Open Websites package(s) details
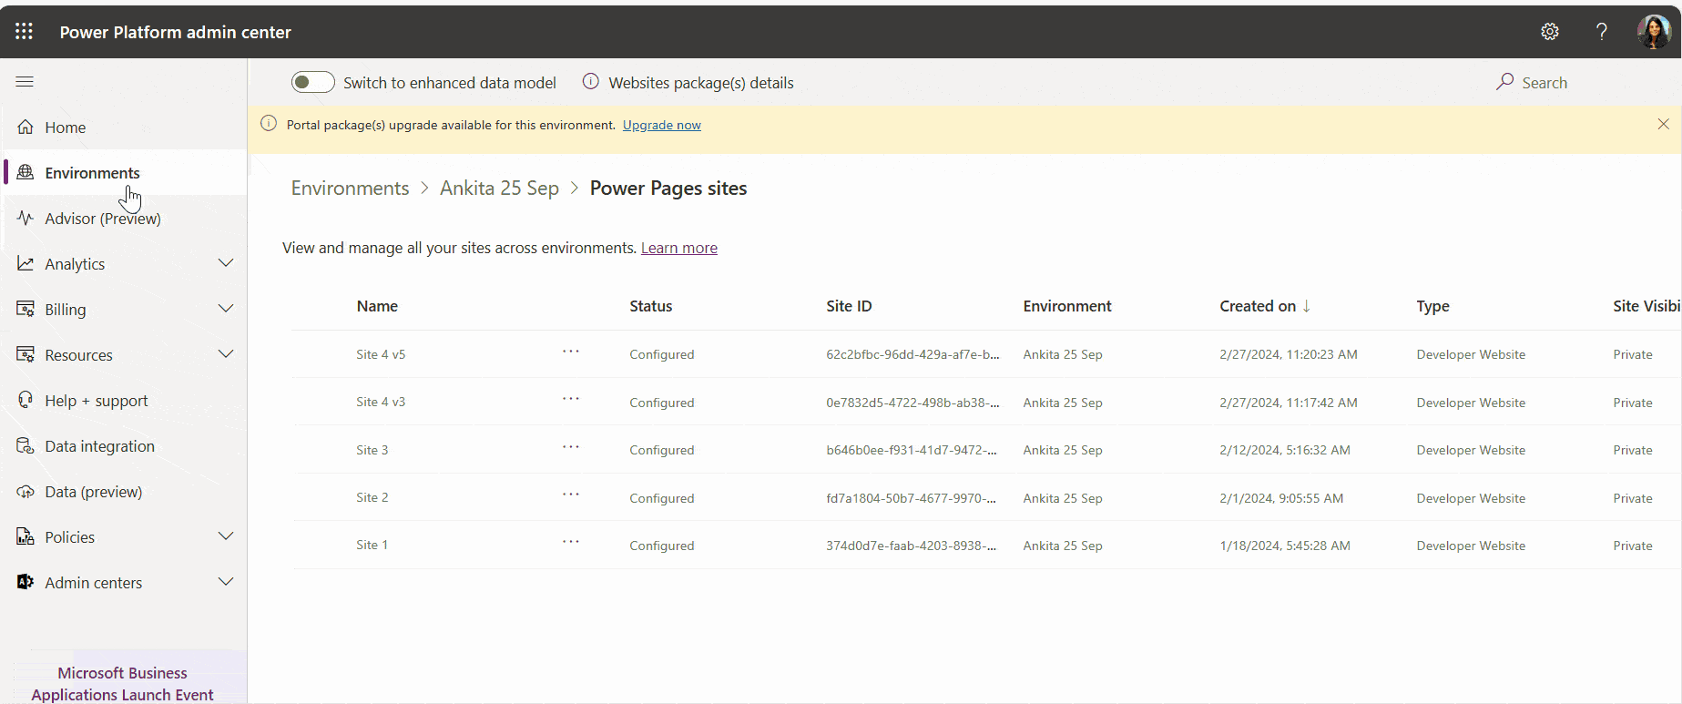1682x704 pixels. [x=701, y=83]
